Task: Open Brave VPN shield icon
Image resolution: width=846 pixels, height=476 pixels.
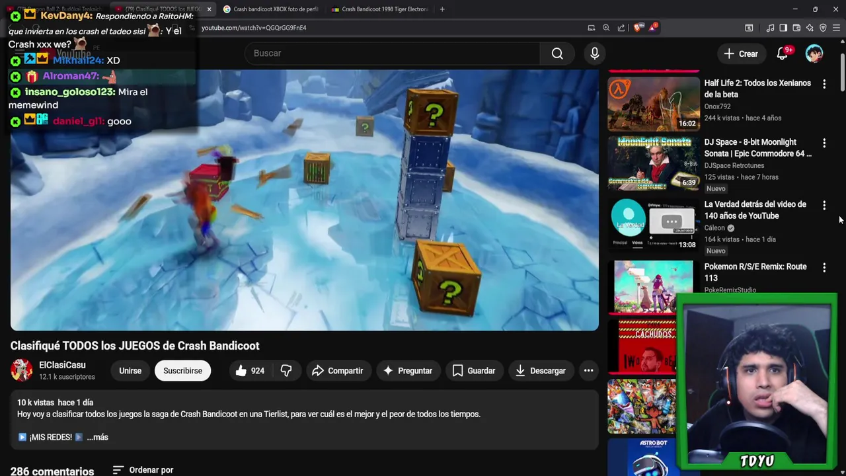Action: [x=823, y=28]
